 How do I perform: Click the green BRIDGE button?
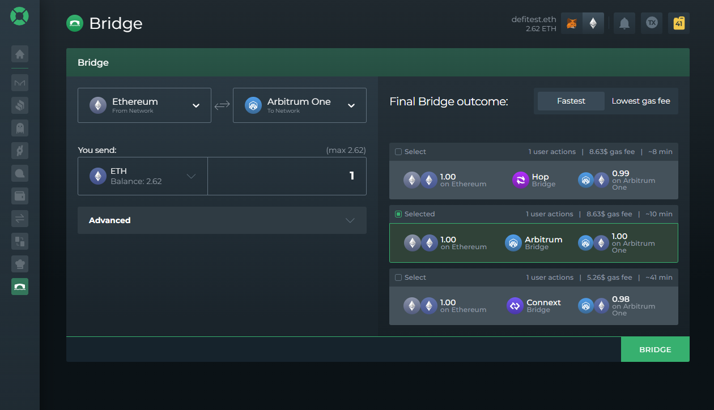pos(655,349)
